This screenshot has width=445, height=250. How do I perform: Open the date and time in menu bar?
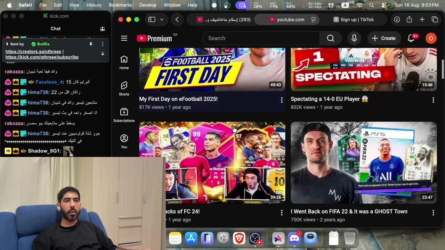coord(417,5)
